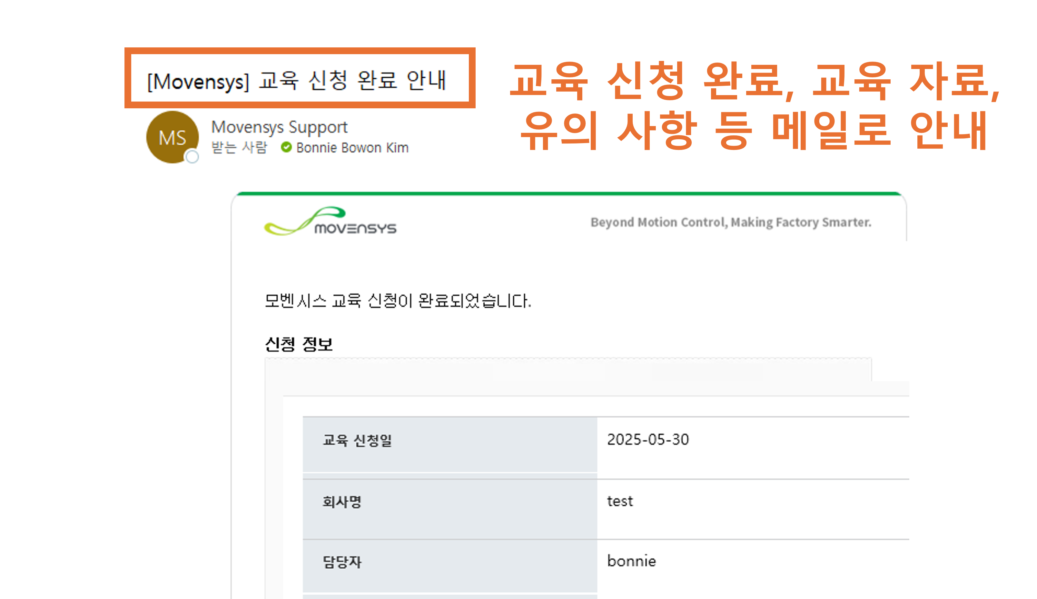Click the Movensys logo in email header

(330, 221)
